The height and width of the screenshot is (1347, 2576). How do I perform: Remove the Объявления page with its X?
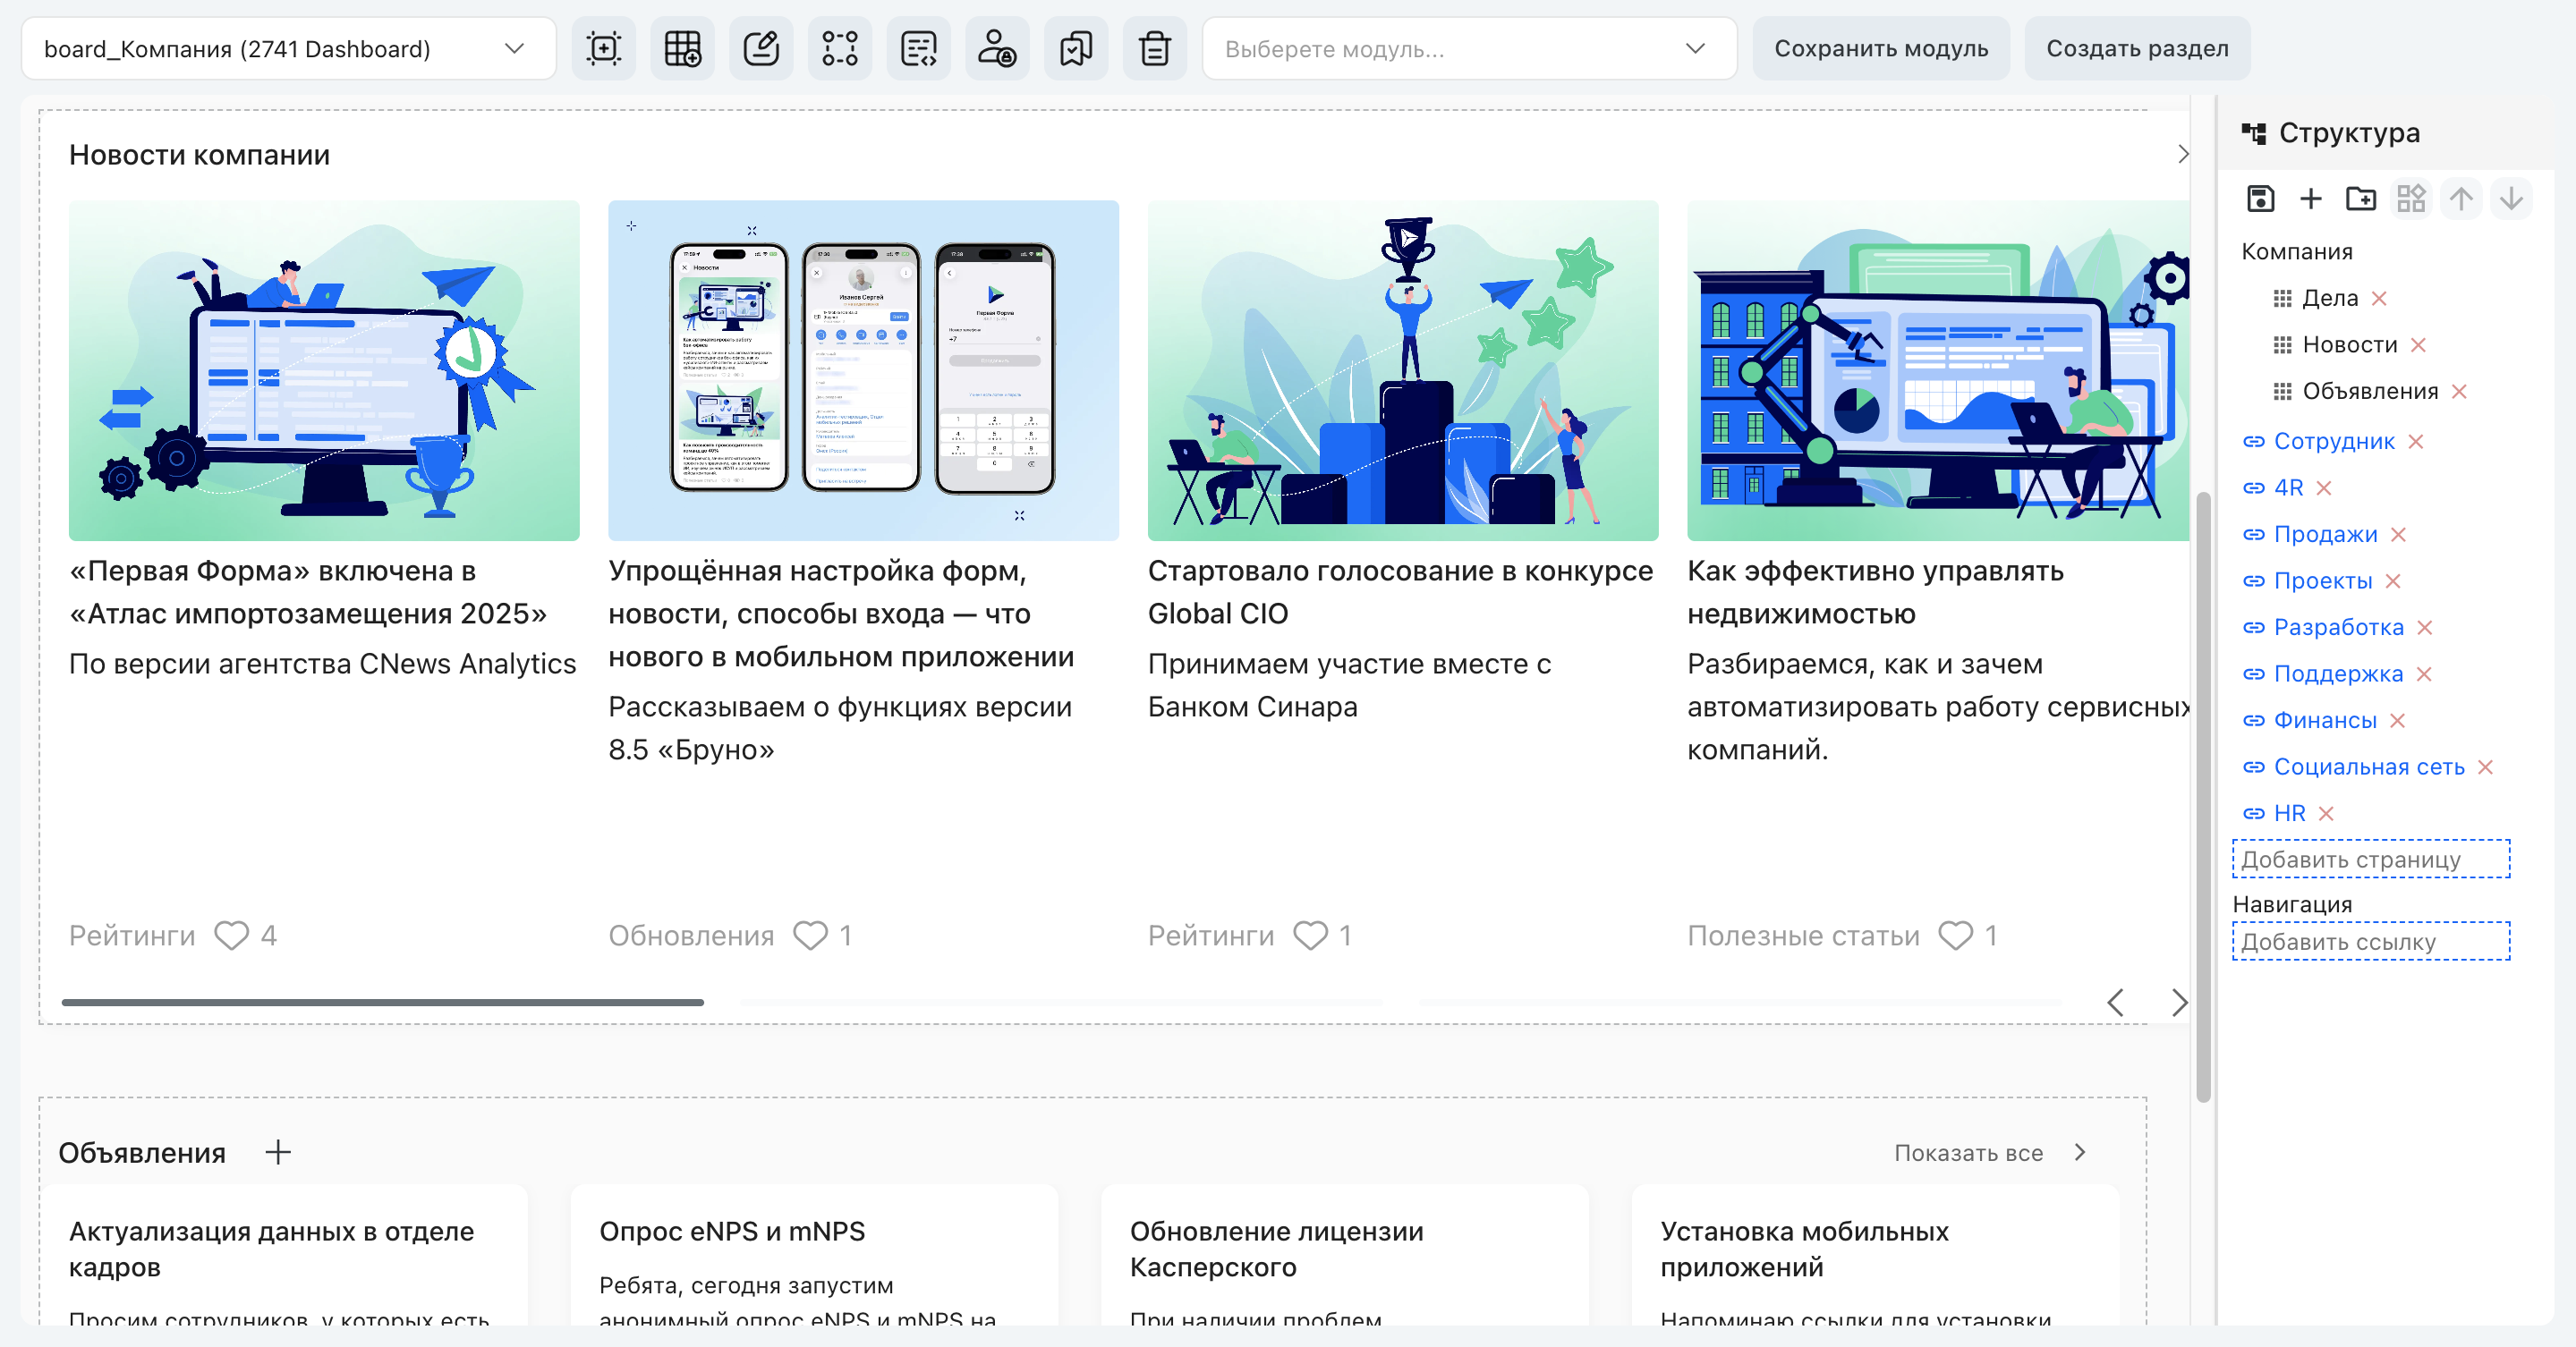point(2460,392)
